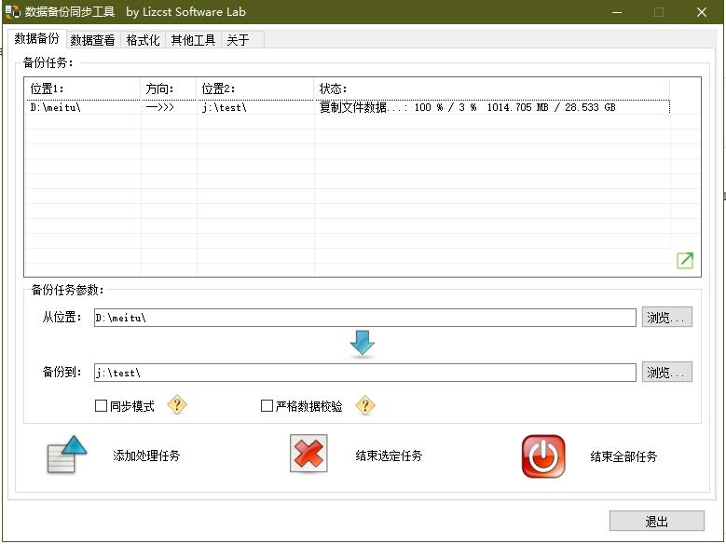Open the 格式化 tab
The height and width of the screenshot is (544, 726).
143,40
